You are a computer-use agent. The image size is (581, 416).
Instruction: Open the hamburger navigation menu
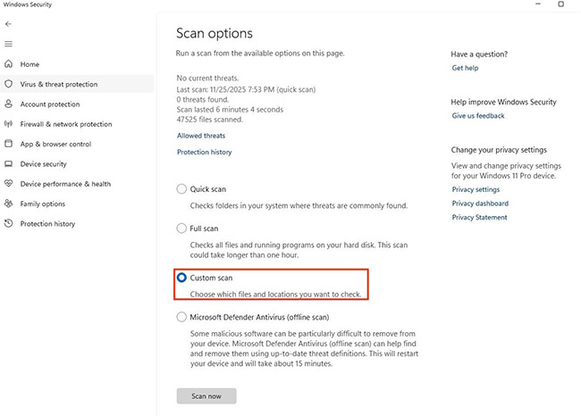[8, 44]
